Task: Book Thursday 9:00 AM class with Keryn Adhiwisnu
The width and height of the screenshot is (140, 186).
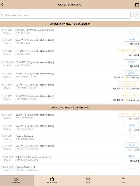Action: (132, 145)
